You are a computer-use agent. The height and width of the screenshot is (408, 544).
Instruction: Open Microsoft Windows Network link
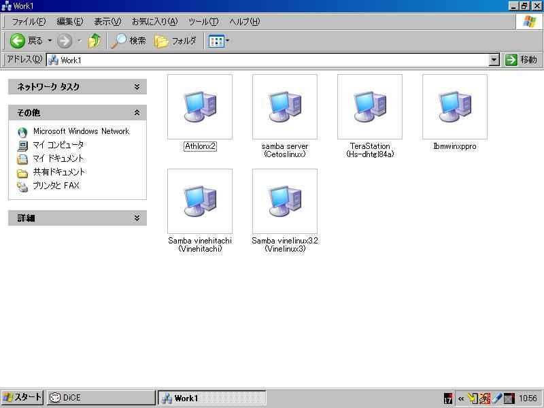click(81, 131)
